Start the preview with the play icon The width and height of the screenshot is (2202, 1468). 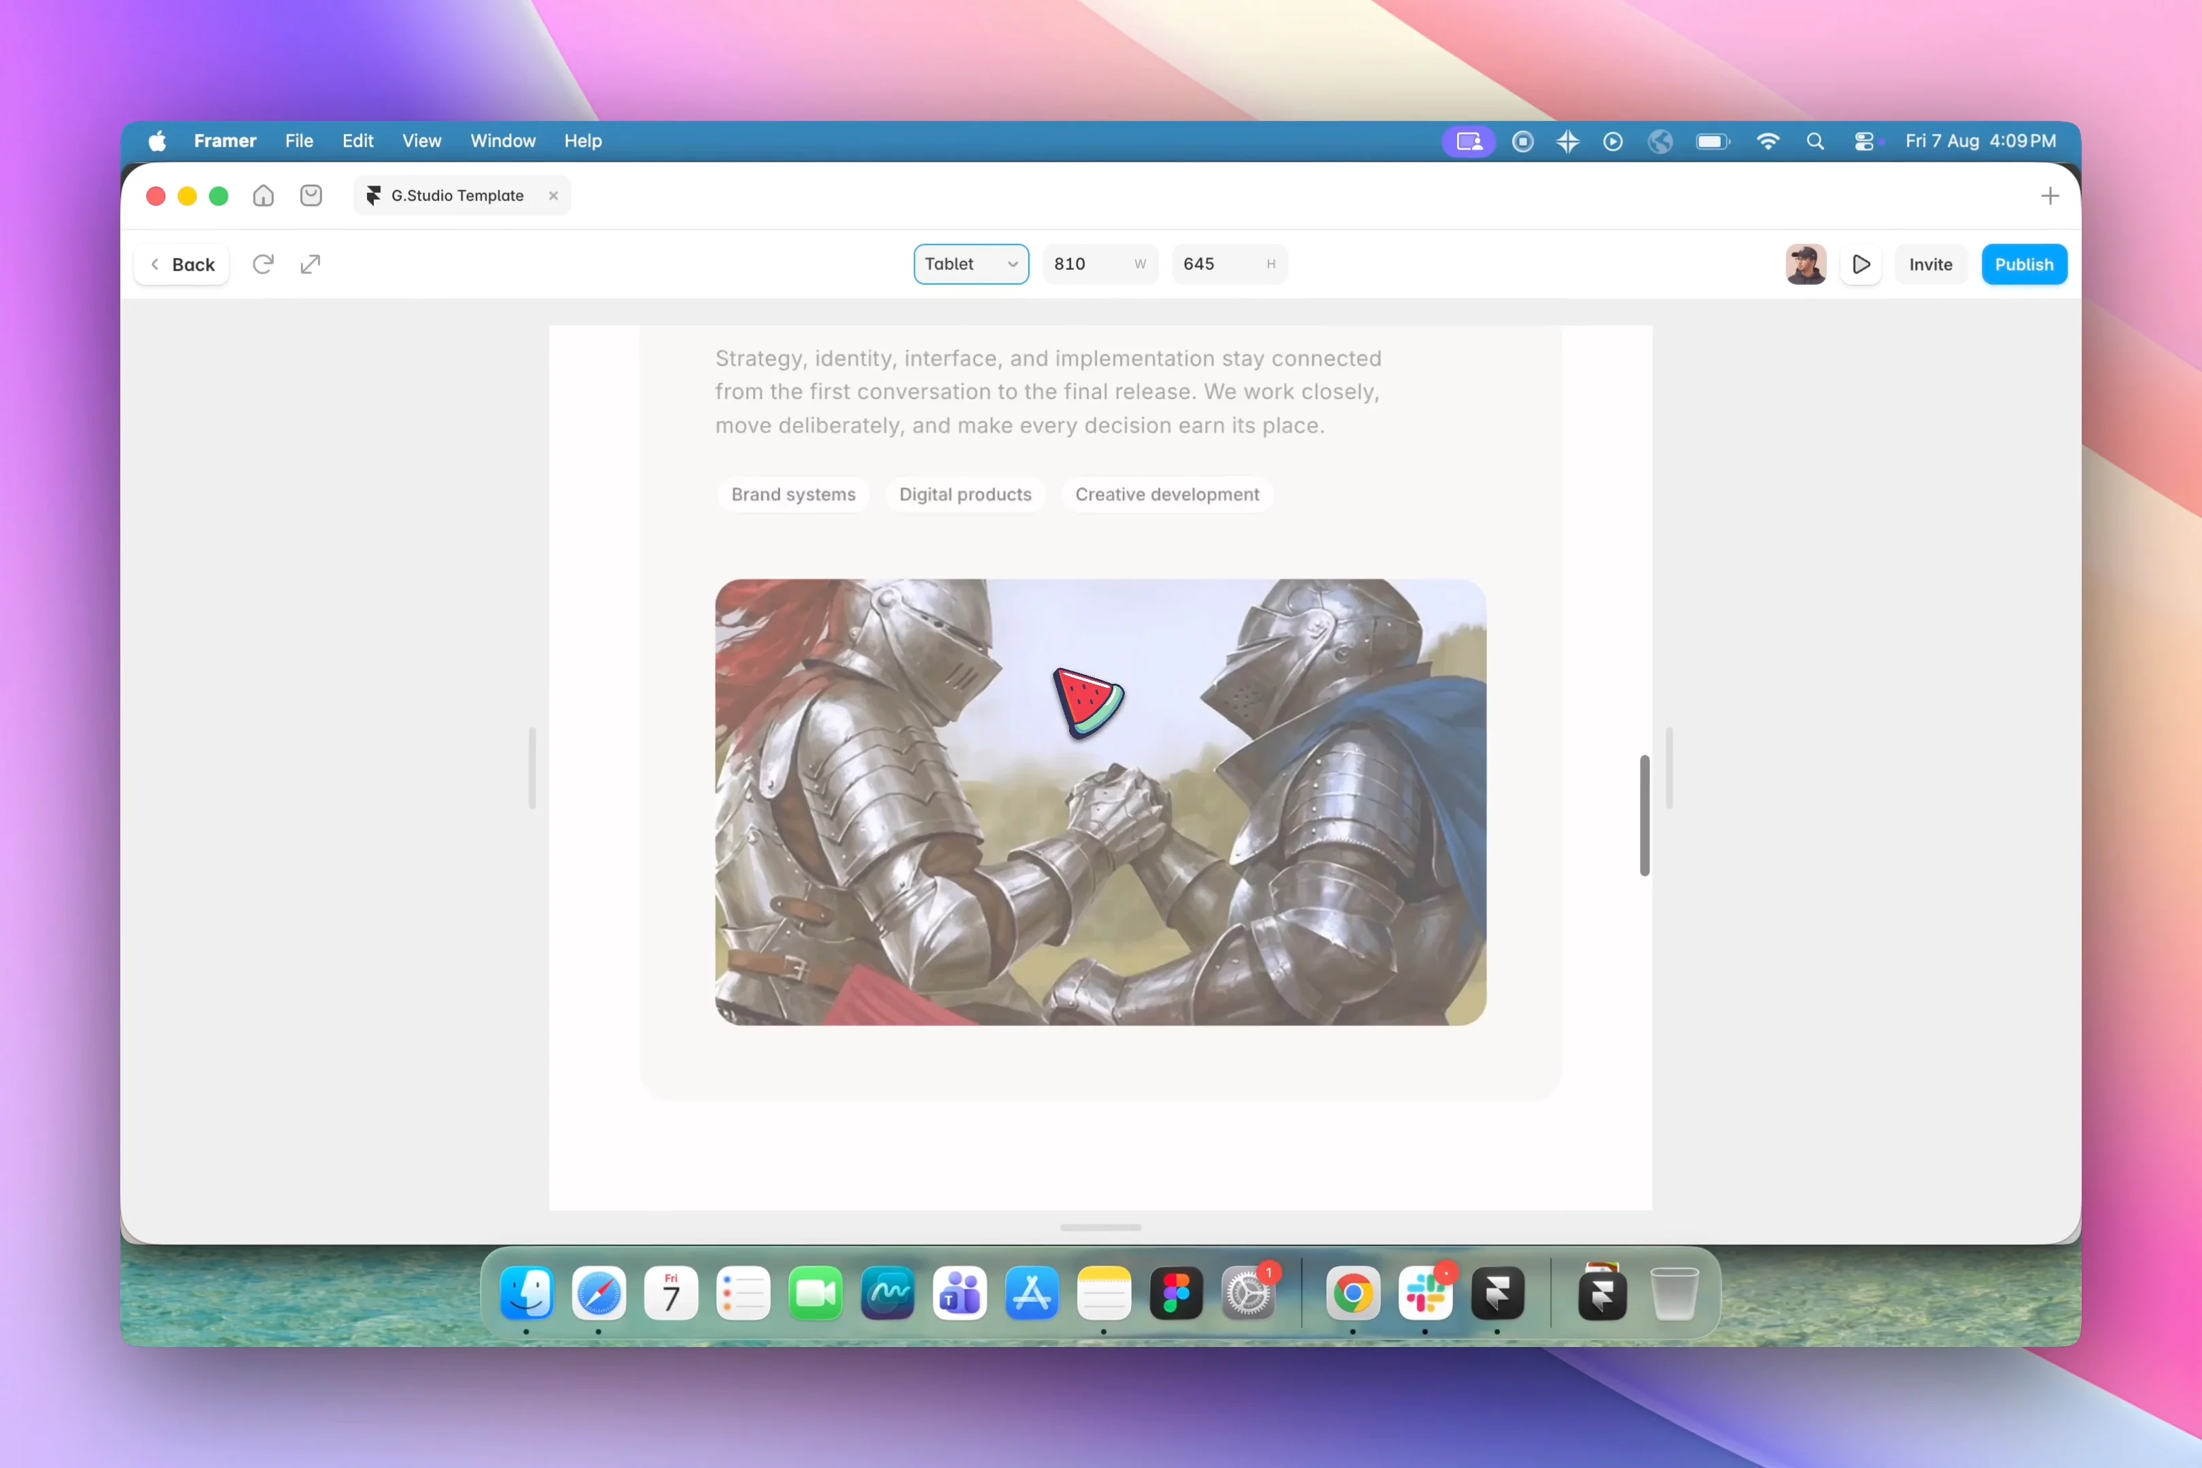click(x=1862, y=265)
